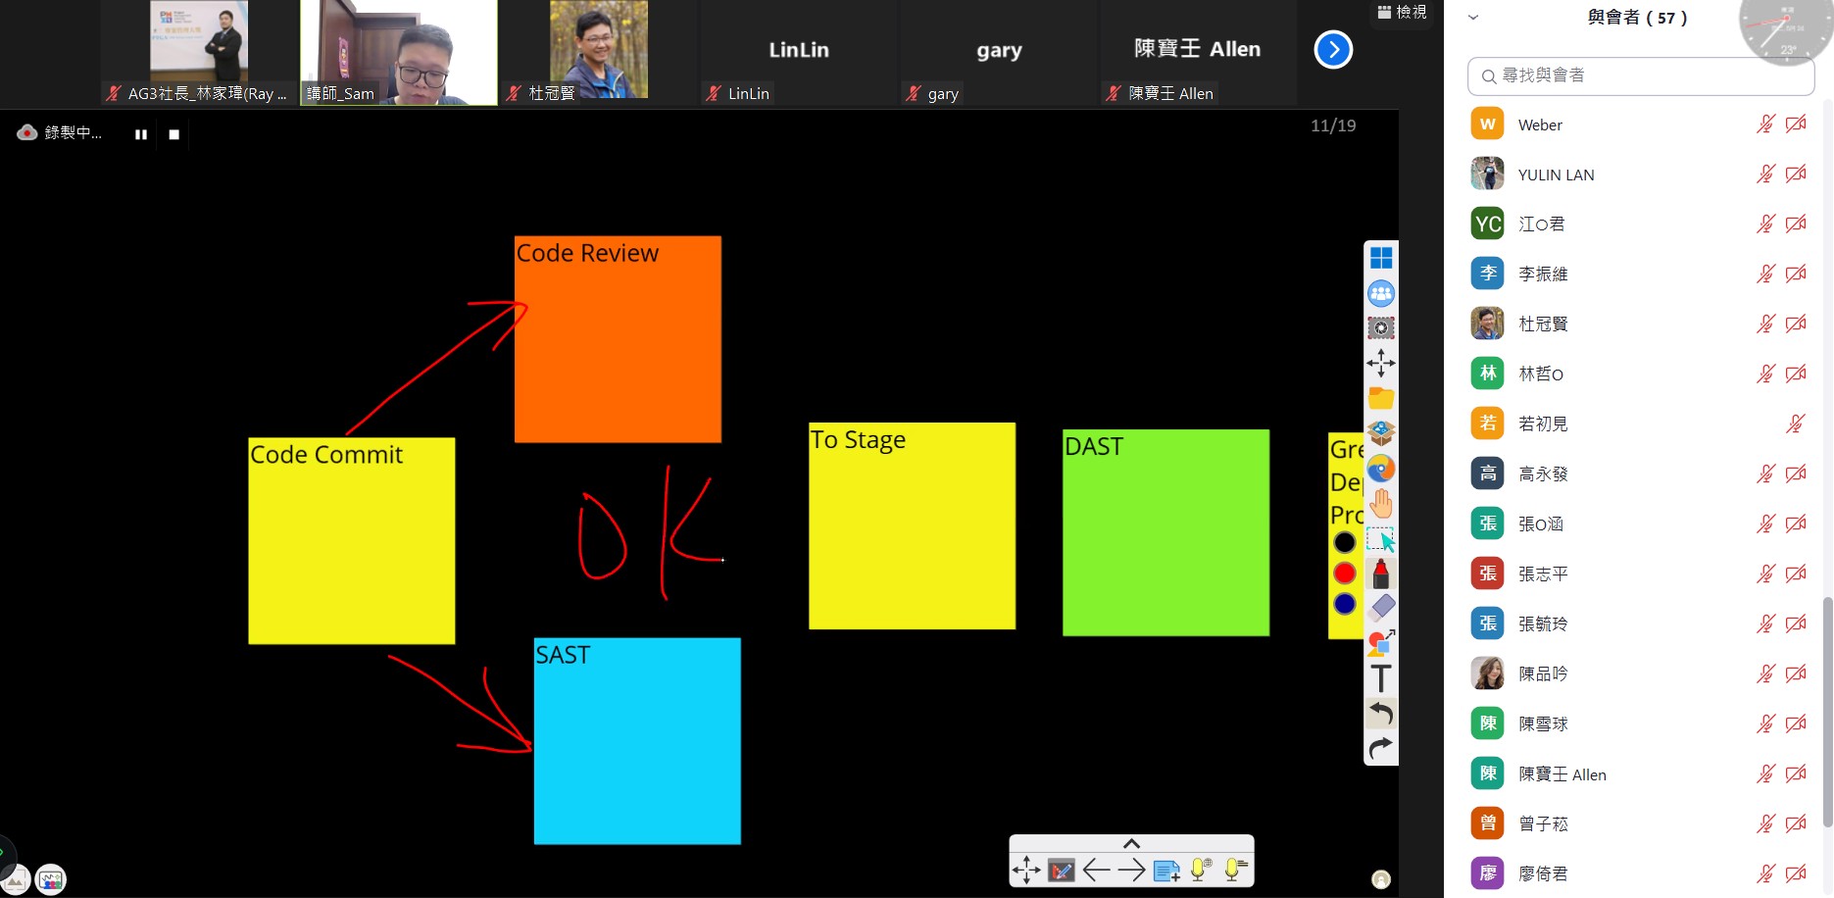1834x898 pixels.
Task: Add a new page with the blue page icon
Action: tap(1166, 871)
